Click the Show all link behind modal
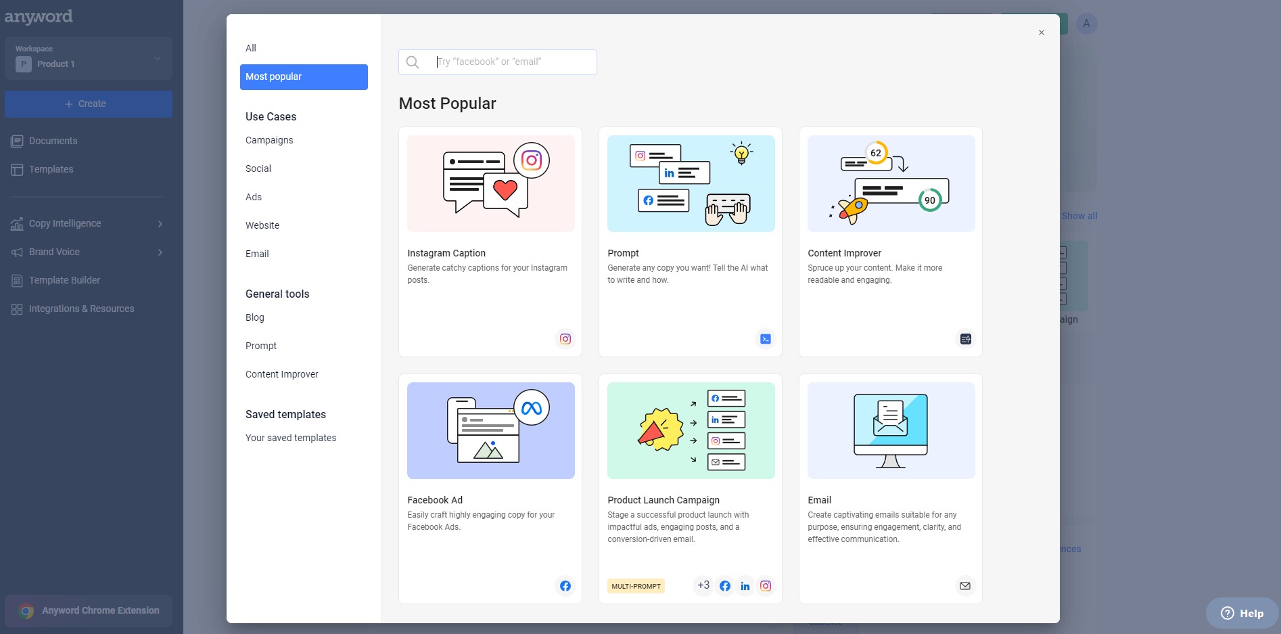This screenshot has height=634, width=1281. click(1079, 216)
